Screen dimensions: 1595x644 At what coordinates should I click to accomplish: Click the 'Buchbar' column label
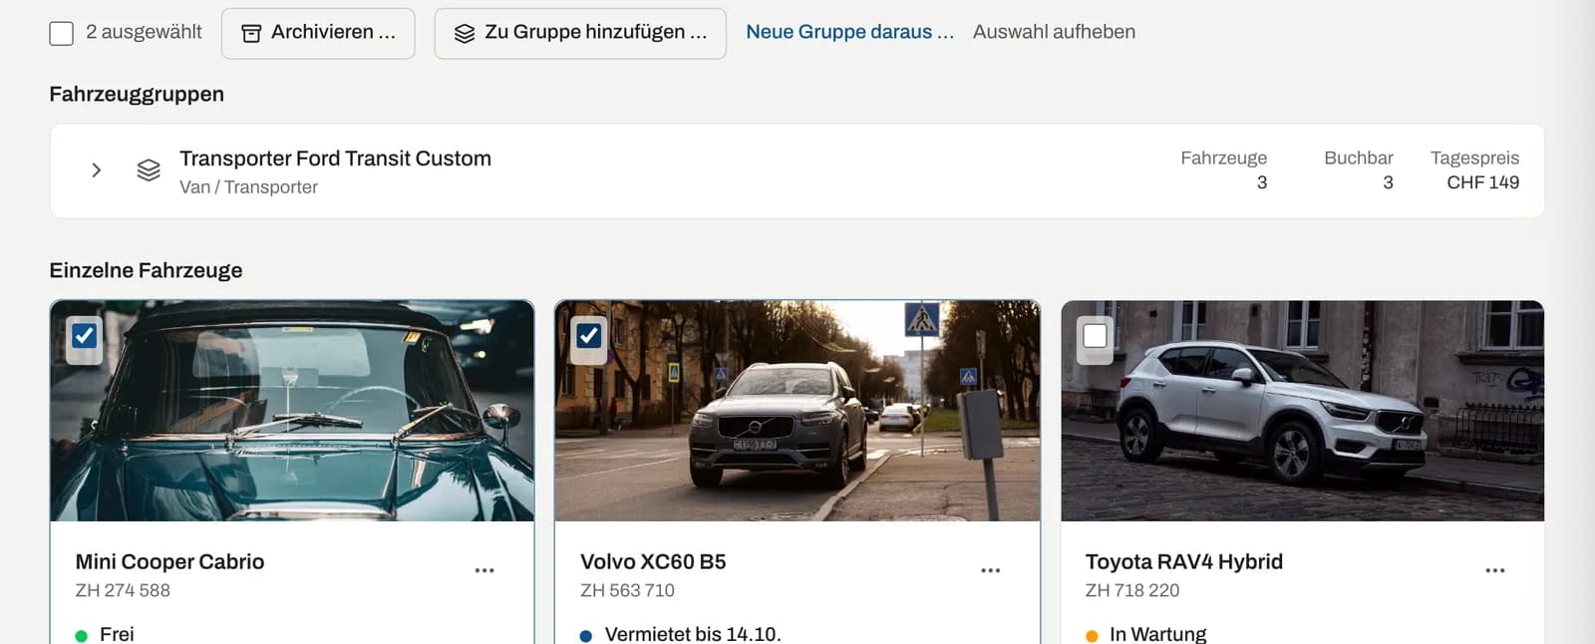1358,158
